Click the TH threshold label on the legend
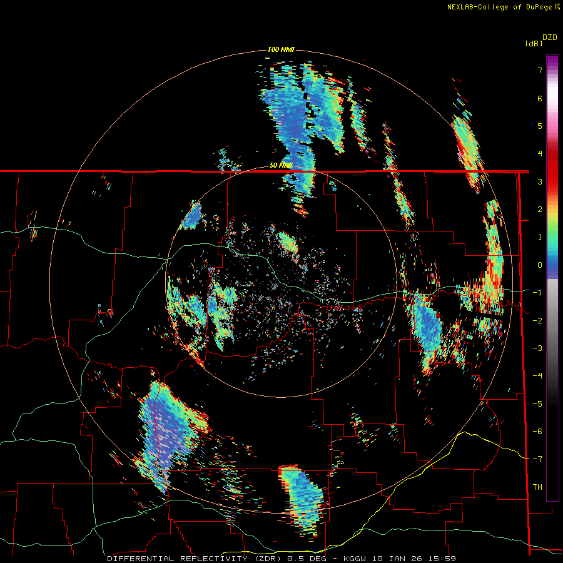Screen dimensions: 563x563 (537, 487)
